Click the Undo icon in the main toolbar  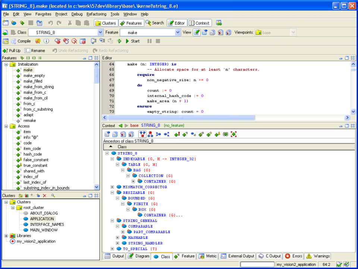pos(51,23)
